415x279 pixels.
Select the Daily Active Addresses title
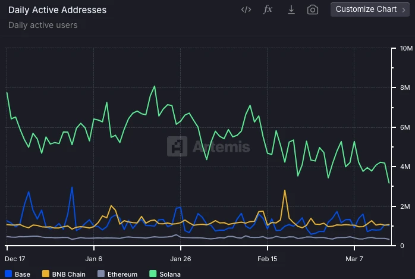pyautogui.click(x=58, y=10)
